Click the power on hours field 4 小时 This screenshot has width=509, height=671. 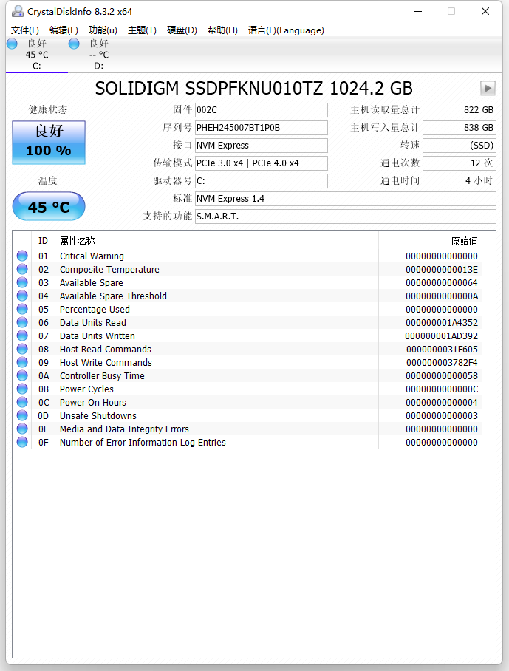pos(460,181)
